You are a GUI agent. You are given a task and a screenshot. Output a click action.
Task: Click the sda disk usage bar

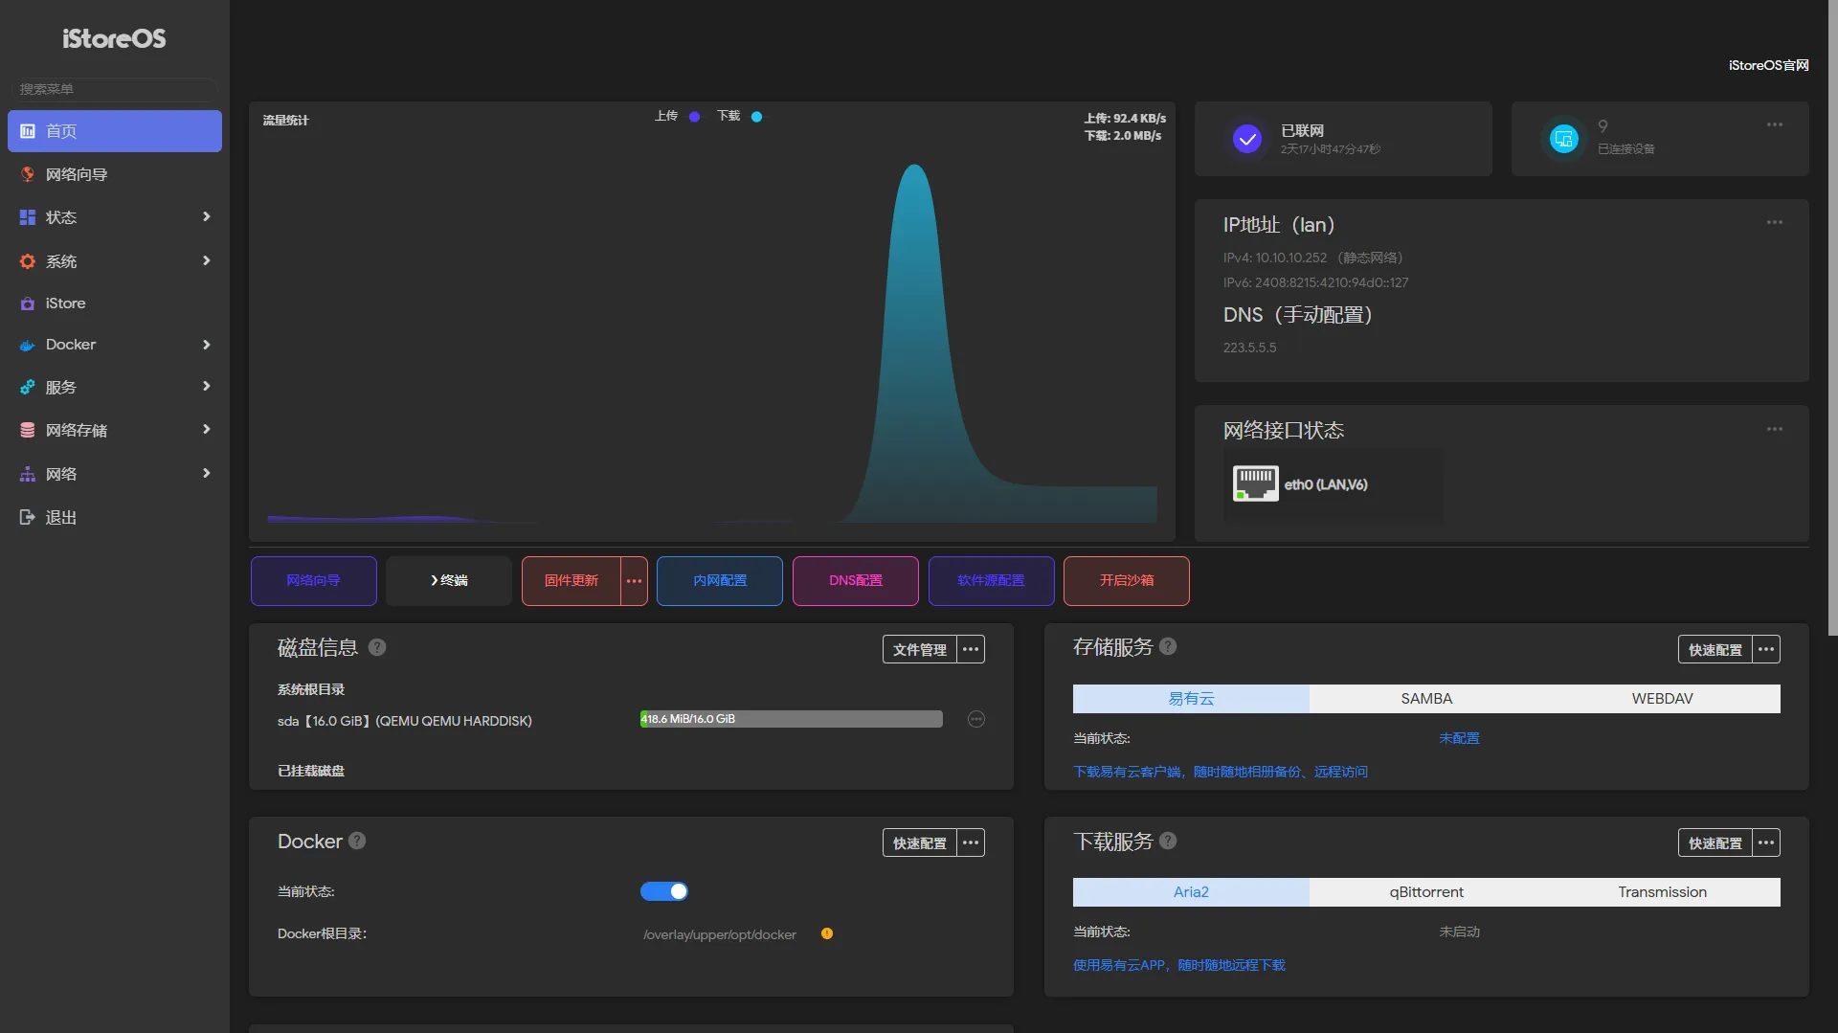pos(791,719)
